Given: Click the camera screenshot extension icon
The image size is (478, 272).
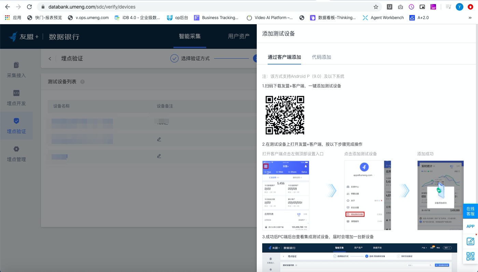Looking at the screenshot, I should 400,7.
